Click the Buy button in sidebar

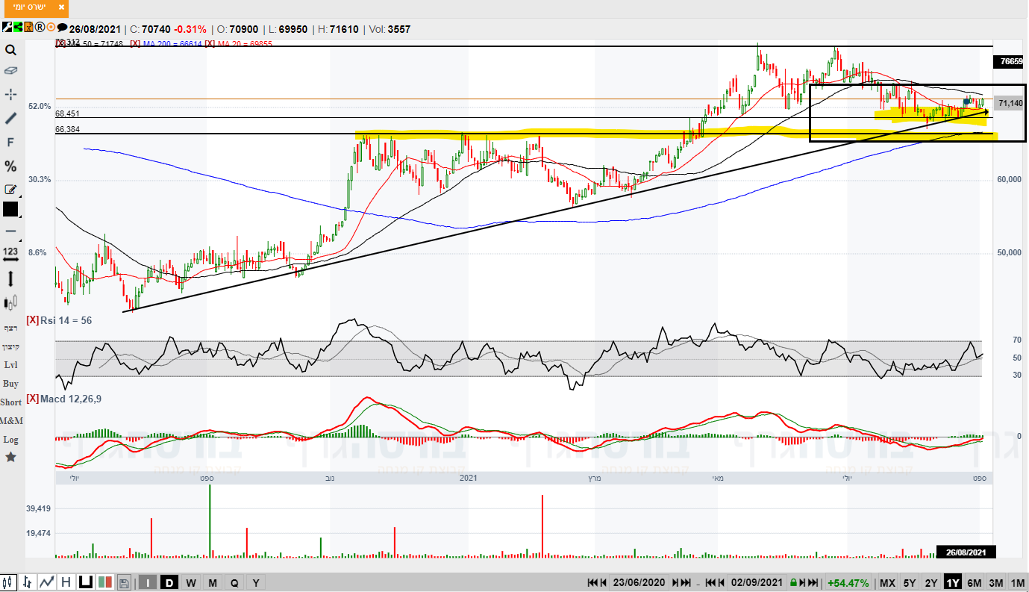pyautogui.click(x=10, y=384)
